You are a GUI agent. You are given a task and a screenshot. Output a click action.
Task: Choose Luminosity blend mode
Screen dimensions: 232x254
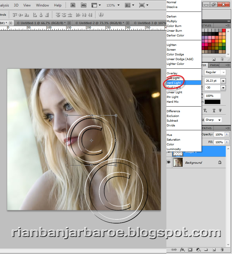pyautogui.click(x=184, y=149)
